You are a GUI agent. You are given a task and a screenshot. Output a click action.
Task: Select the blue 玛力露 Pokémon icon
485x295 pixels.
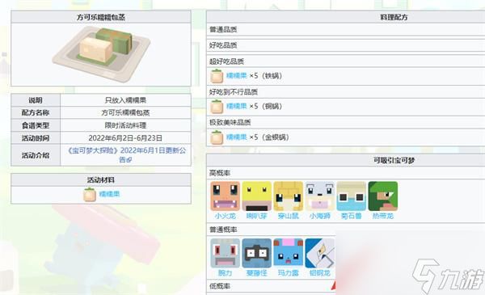[289, 253]
